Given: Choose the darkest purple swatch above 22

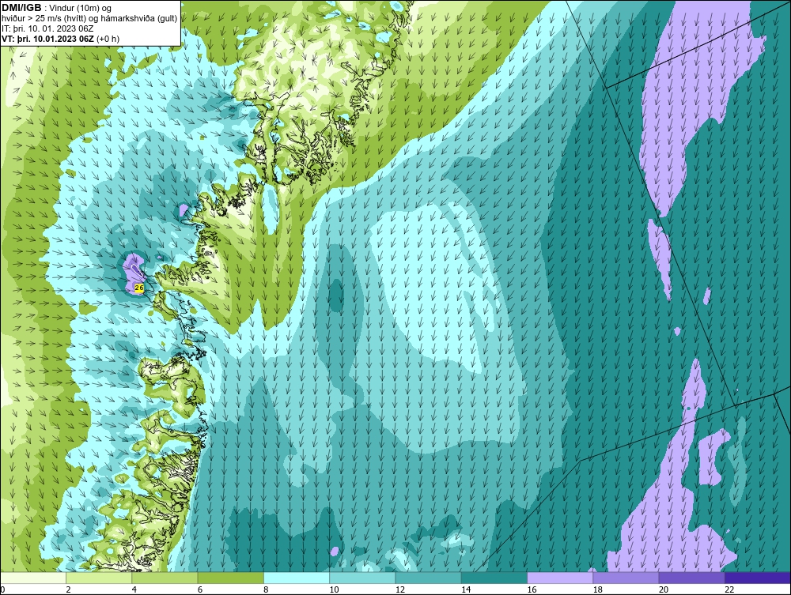Looking at the screenshot, I should (x=758, y=578).
